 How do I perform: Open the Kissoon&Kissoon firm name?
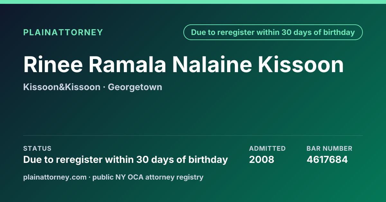click(62, 87)
